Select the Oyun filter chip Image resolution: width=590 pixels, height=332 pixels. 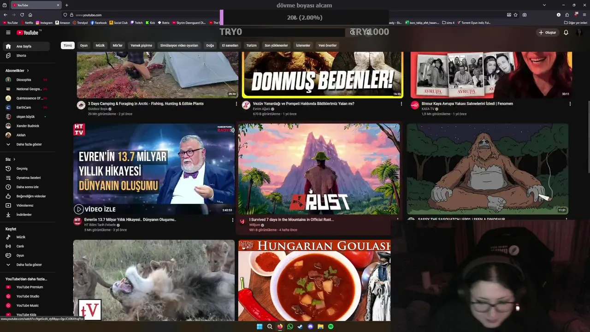coord(84,46)
